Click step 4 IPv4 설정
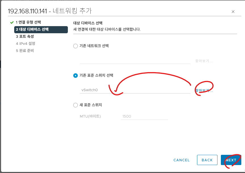 [26, 43]
